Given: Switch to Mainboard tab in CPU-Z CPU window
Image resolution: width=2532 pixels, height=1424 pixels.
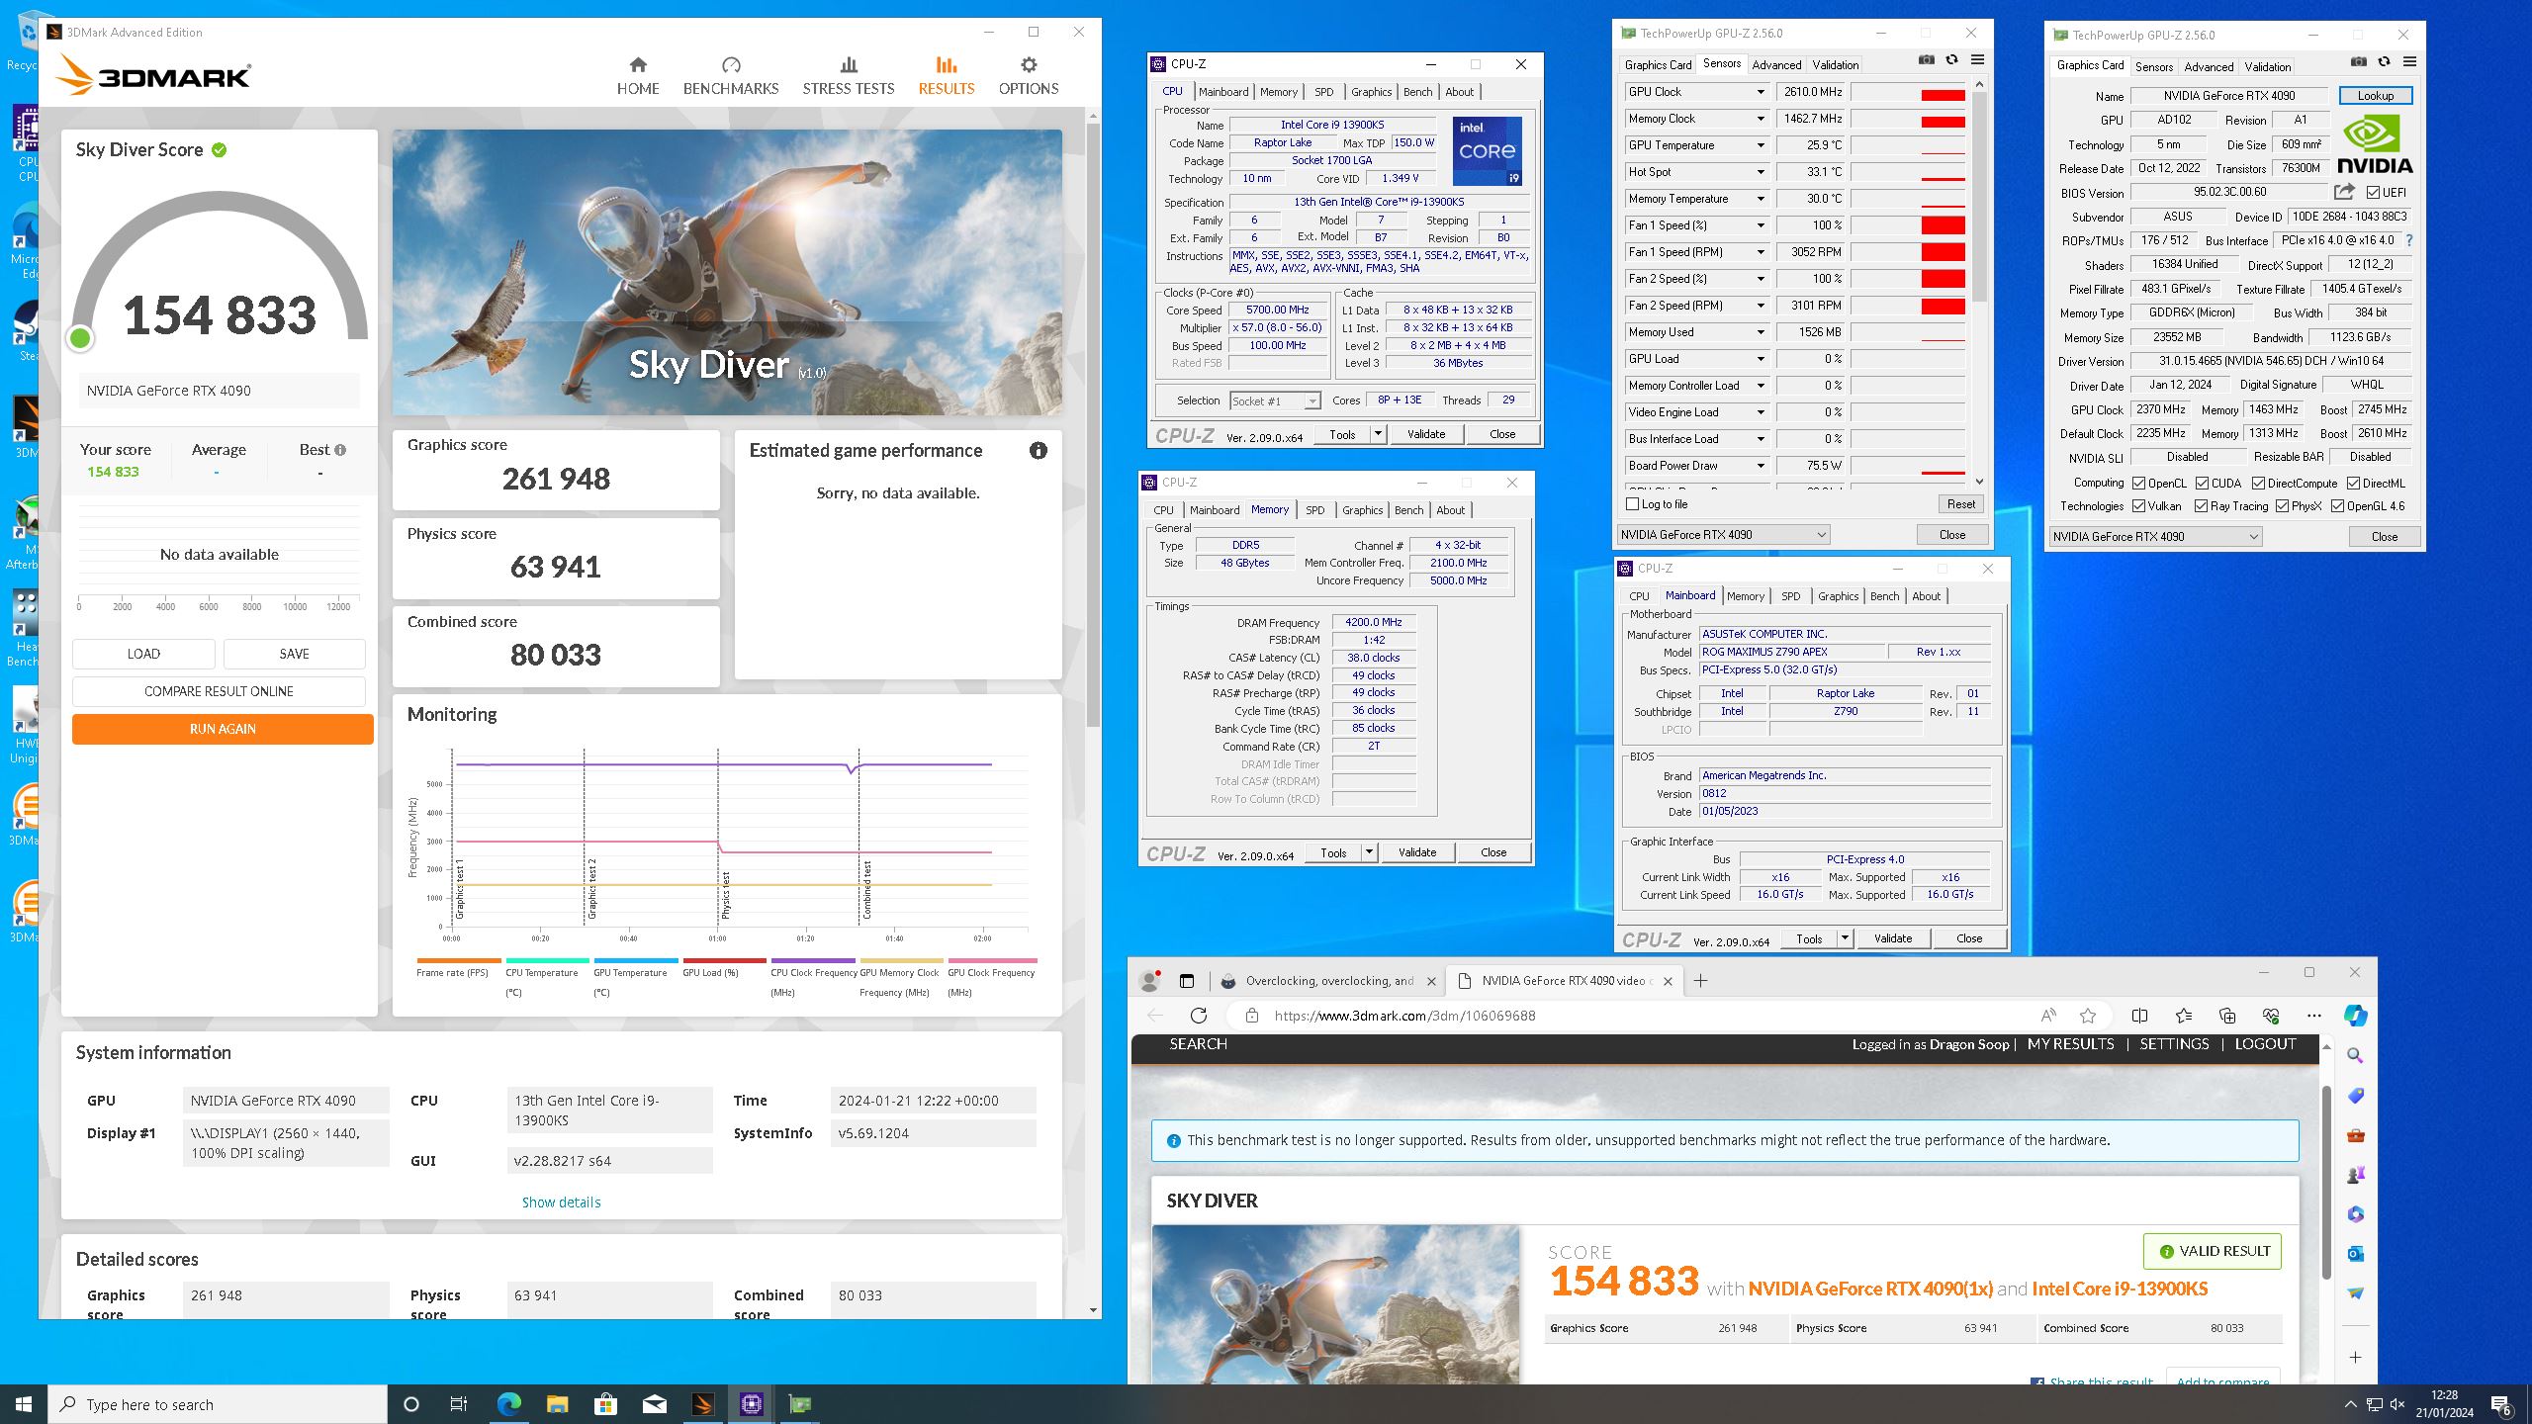Looking at the screenshot, I should pos(1223,92).
